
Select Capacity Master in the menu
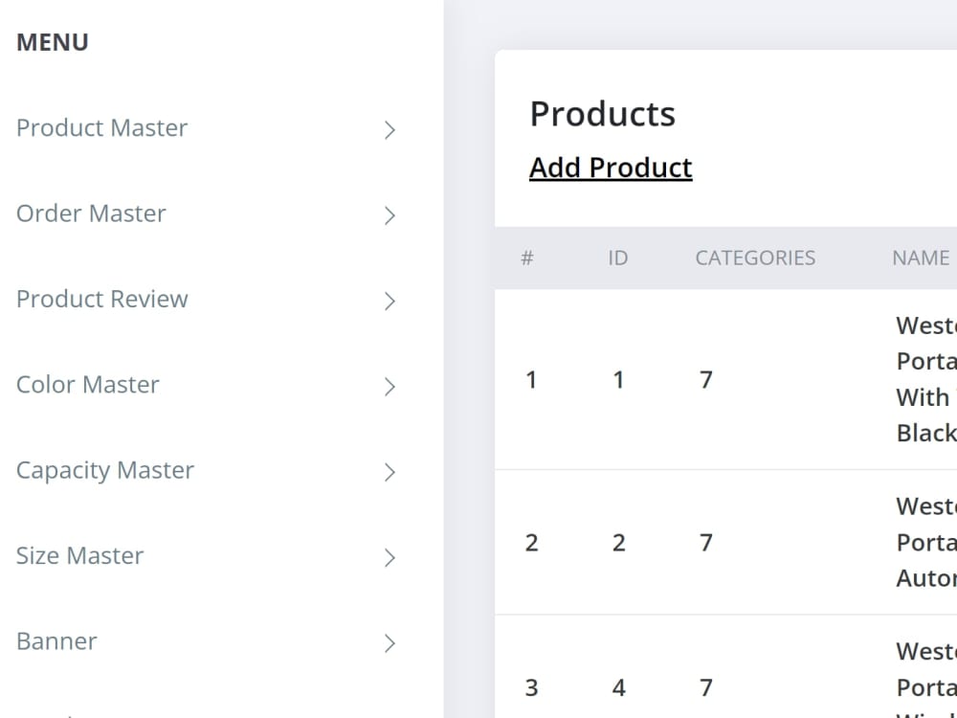(x=105, y=471)
